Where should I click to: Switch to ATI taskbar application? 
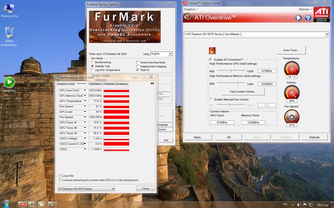23,205
